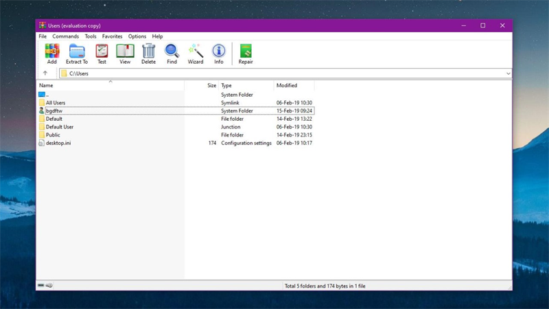This screenshot has width=549, height=309.
Task: Click the Repair toolbar icon
Action: [246, 51]
